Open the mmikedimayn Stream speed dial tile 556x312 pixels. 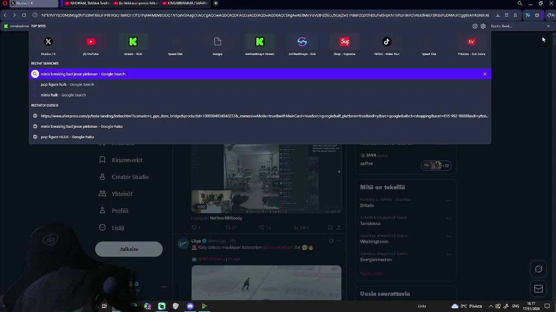point(260,45)
